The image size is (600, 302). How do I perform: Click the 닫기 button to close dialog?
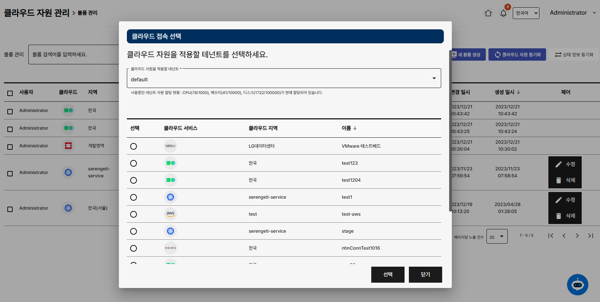425,274
